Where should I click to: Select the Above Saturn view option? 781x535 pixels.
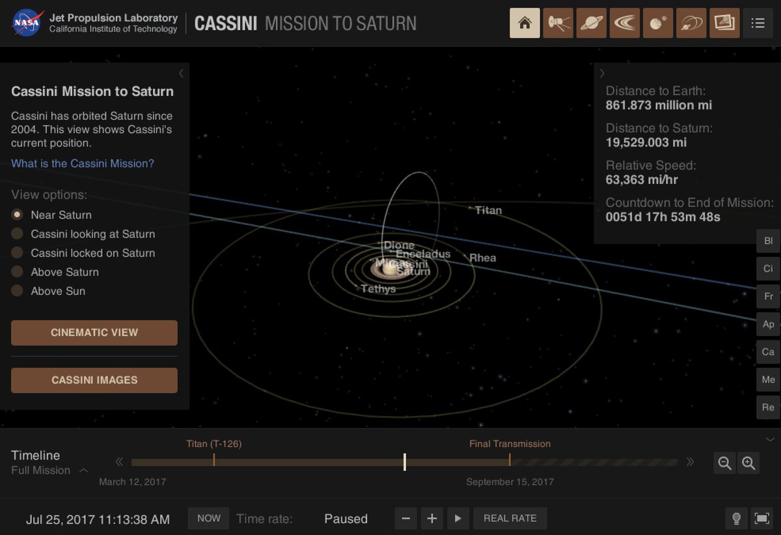[18, 272]
